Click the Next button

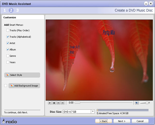(122, 121)
